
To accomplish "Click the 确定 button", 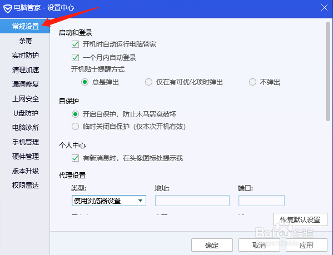I will click(212, 245).
